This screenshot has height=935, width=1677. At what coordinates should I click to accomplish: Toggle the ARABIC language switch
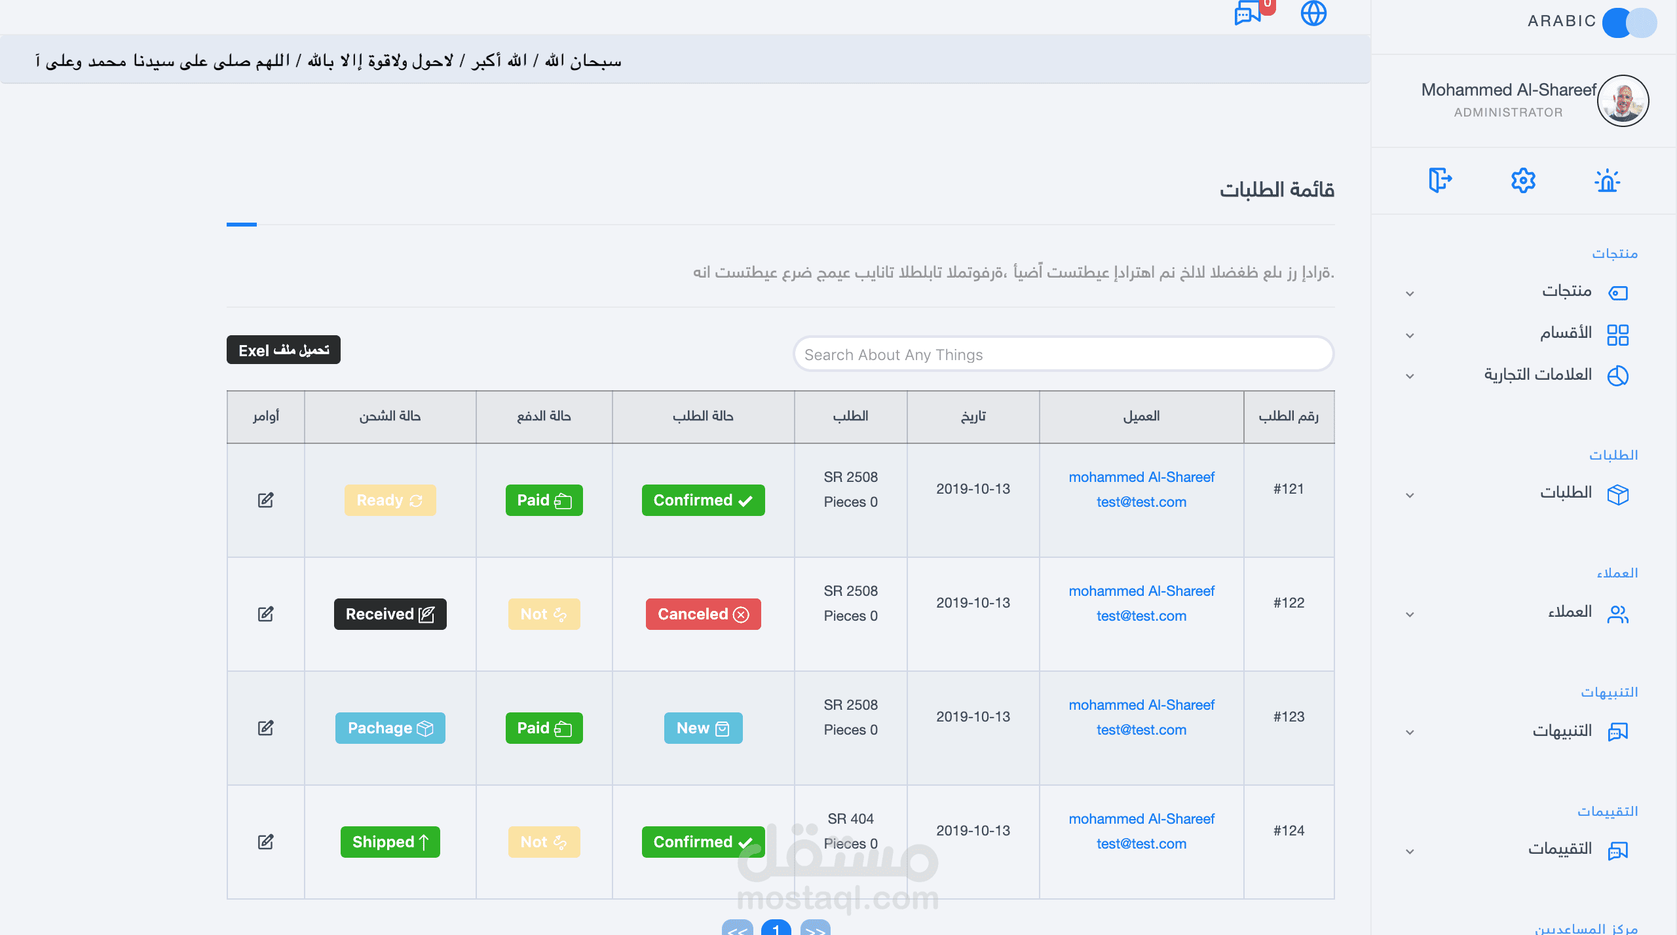pos(1629,22)
